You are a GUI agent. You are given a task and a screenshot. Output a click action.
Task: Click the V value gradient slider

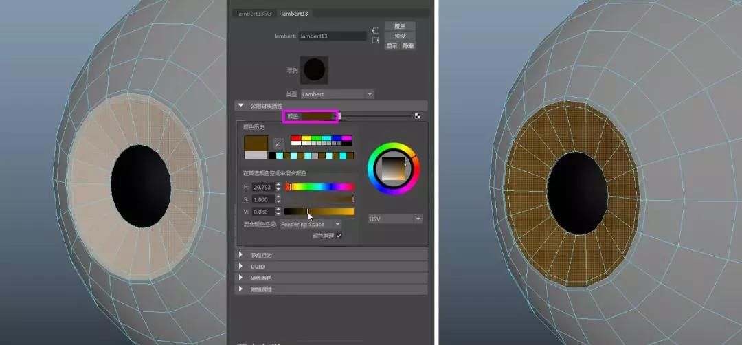(x=318, y=212)
